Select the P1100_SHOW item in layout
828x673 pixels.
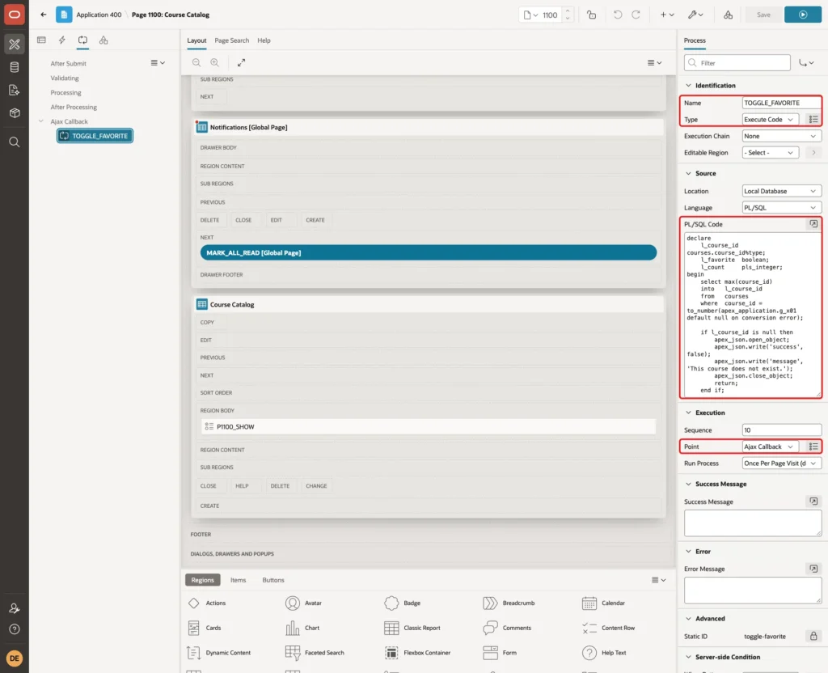(x=429, y=427)
